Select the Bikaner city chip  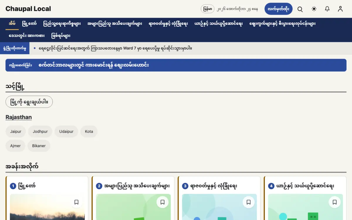(39, 146)
